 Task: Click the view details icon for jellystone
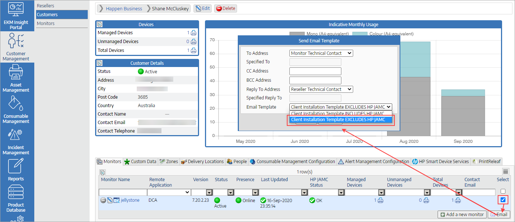click(x=116, y=200)
